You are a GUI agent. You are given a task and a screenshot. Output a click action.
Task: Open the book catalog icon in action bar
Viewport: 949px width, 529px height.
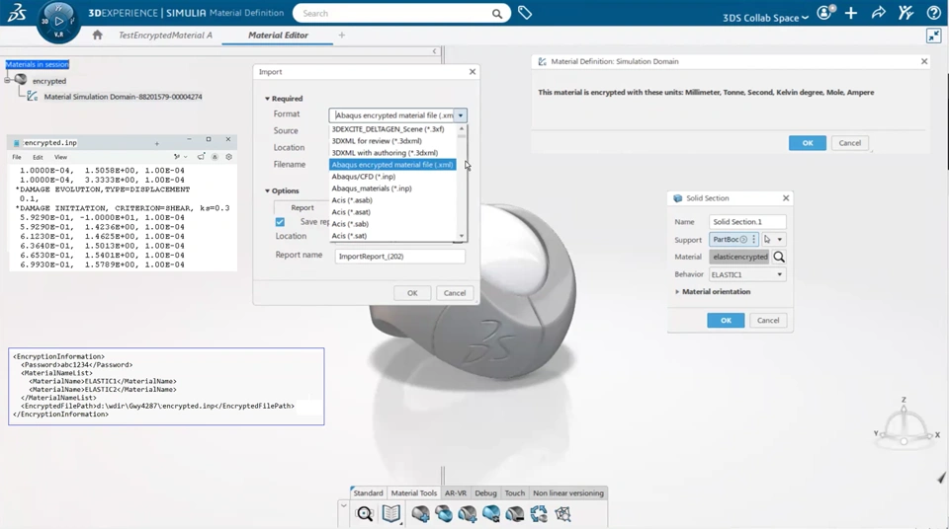point(391,514)
